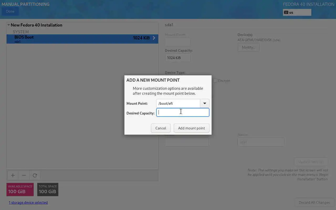Viewport: 336px width, 210px height.
Task: Click the FEDORA 40 INSTALLATION title
Action: 308,4
